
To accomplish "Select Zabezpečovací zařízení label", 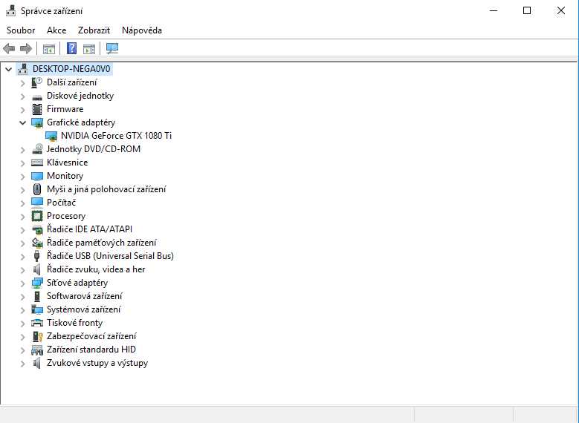I will [91, 336].
